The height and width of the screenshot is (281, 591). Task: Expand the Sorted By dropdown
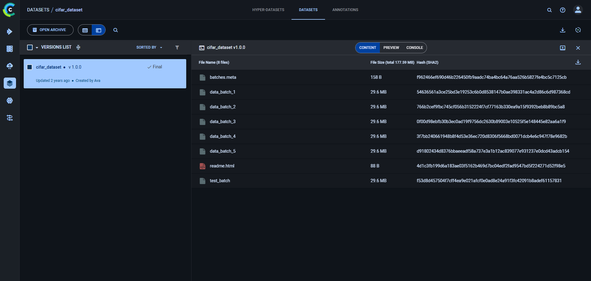pyautogui.click(x=149, y=47)
